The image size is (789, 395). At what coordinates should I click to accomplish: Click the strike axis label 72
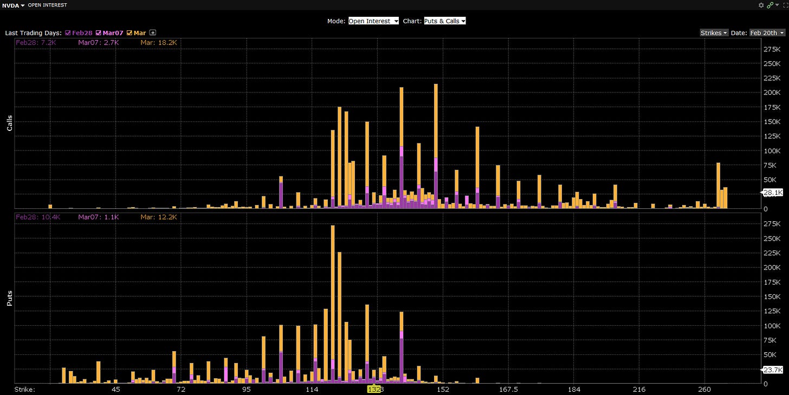pyautogui.click(x=181, y=389)
